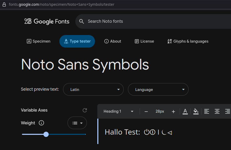Go to the License tab
The width and height of the screenshot is (231, 150).
click(144, 41)
